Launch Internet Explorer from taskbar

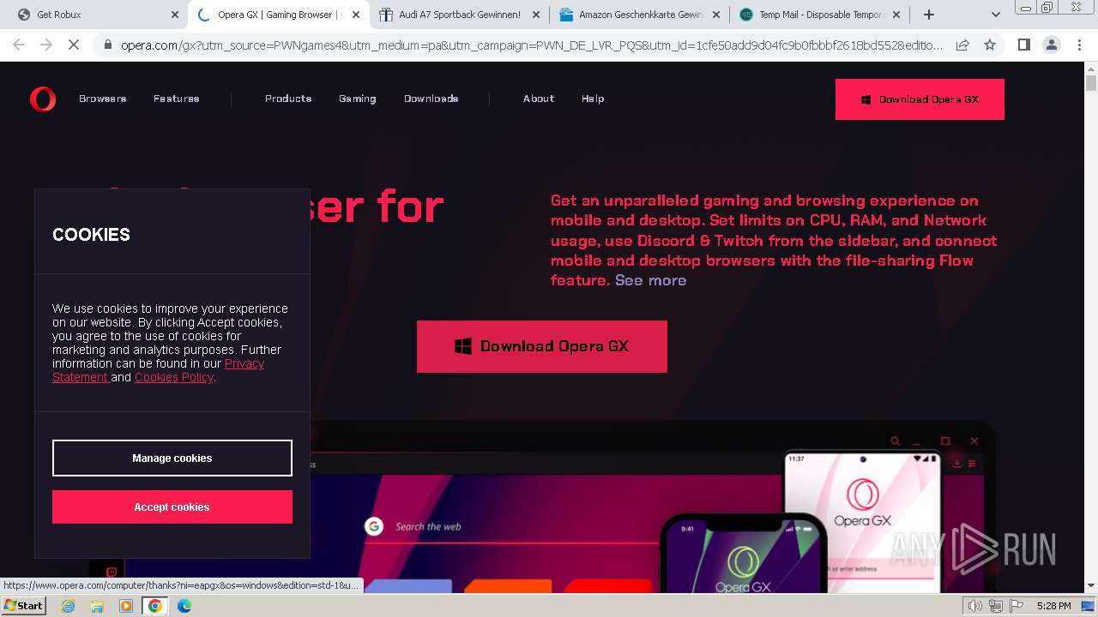click(x=68, y=606)
